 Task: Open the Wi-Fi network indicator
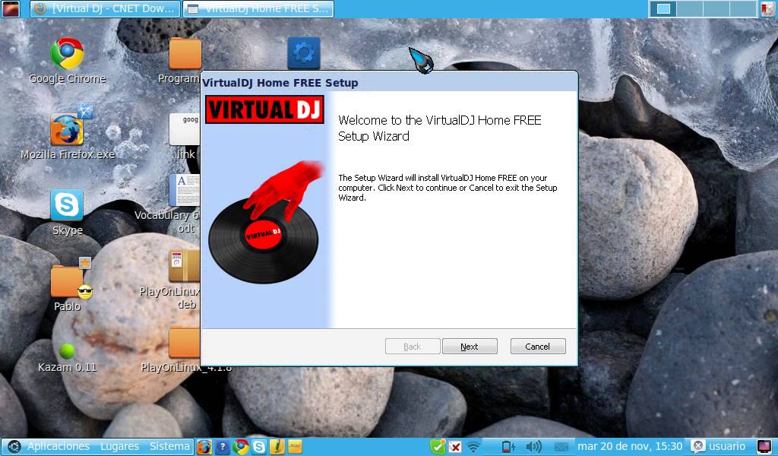(474, 447)
